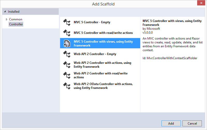Click the 'by Microsoft' author text
Image resolution: width=207 pixels, height=130 pixels.
tap(151, 29)
